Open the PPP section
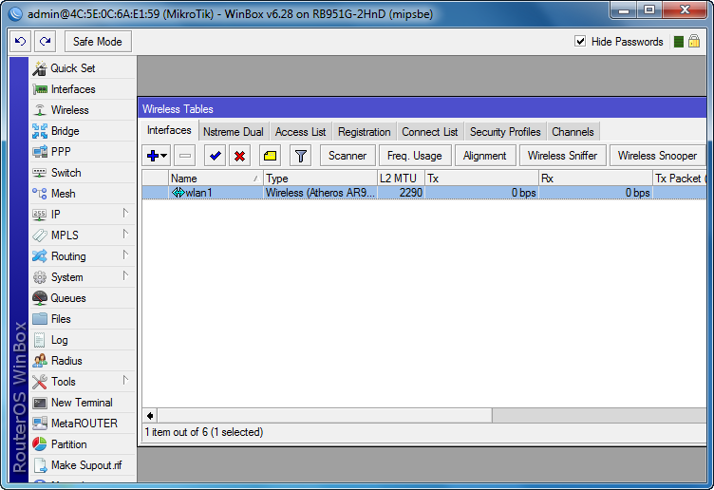 pyautogui.click(x=83, y=152)
